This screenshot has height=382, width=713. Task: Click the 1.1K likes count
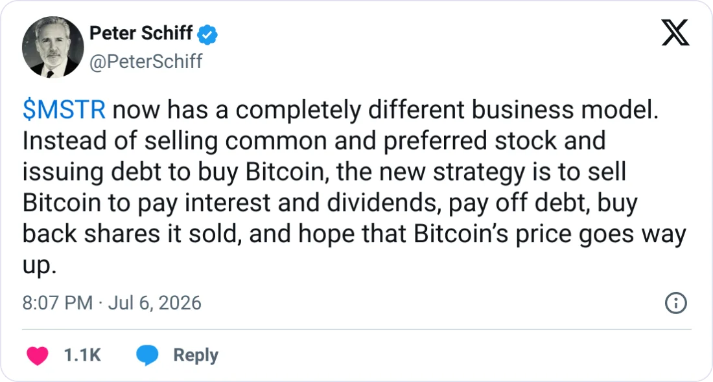tap(82, 355)
